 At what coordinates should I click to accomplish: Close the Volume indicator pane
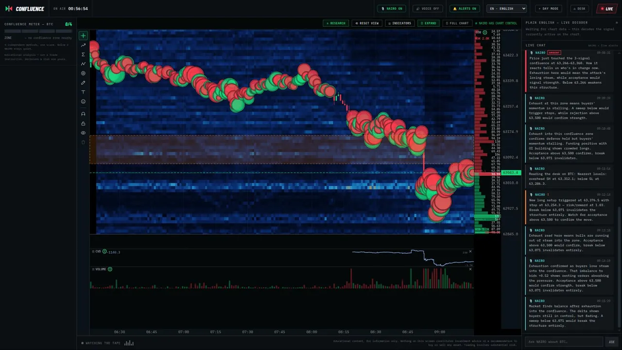(x=470, y=269)
